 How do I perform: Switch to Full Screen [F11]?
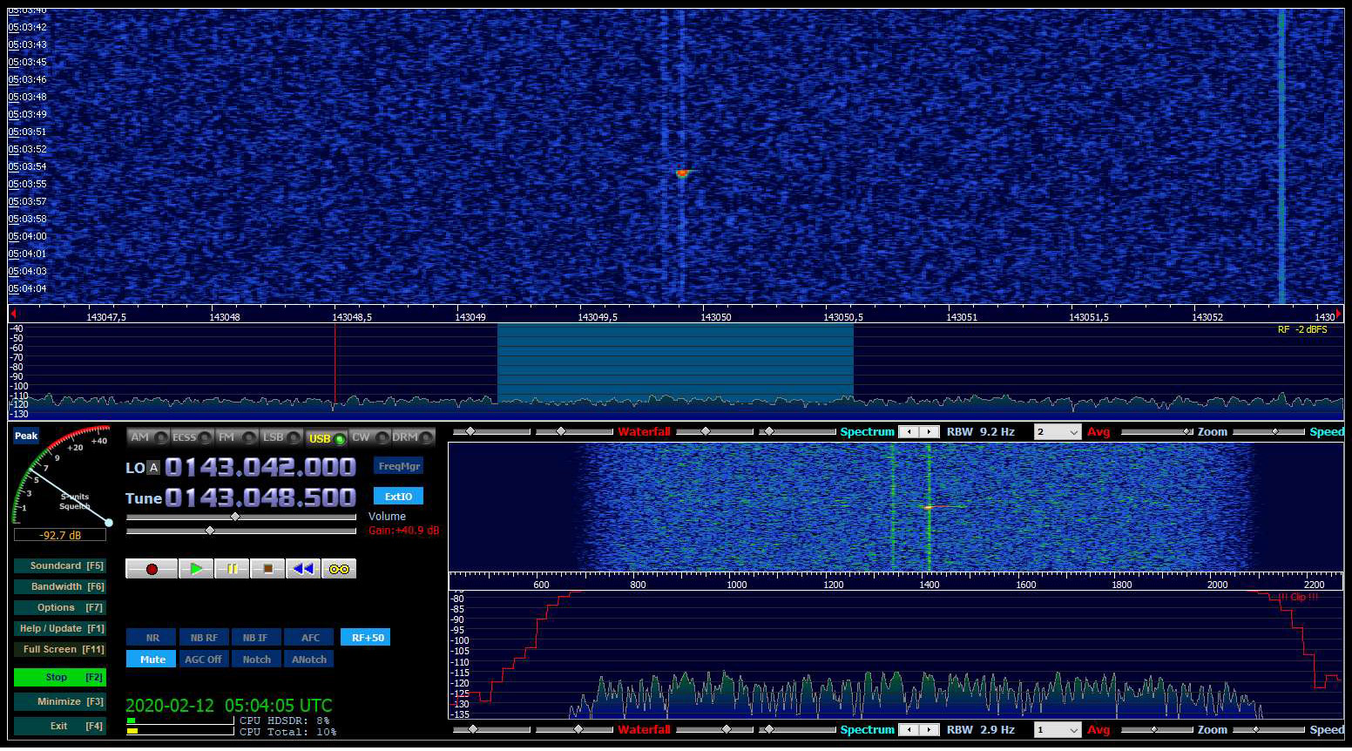pyautogui.click(x=59, y=649)
